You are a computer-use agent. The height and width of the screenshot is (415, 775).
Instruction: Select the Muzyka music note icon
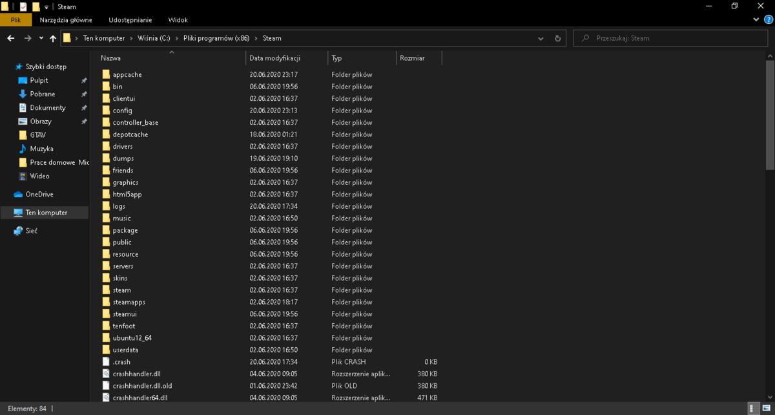coord(23,149)
